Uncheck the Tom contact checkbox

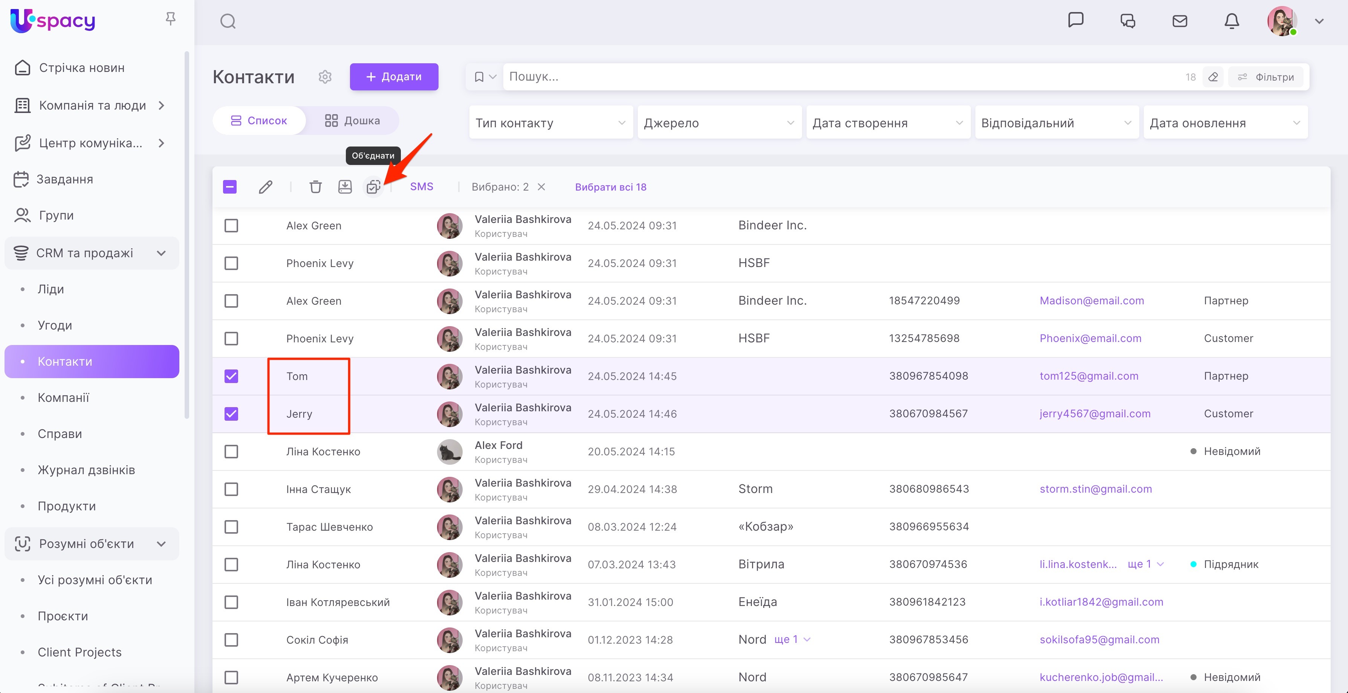[x=231, y=376]
